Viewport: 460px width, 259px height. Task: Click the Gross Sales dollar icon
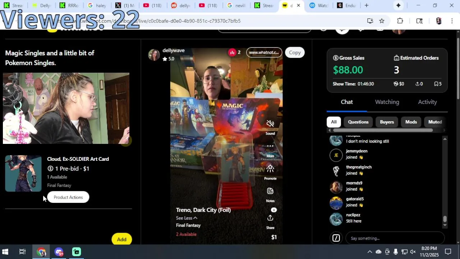click(336, 58)
